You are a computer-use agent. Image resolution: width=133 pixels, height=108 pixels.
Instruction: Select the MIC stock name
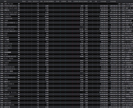coord(6,65)
